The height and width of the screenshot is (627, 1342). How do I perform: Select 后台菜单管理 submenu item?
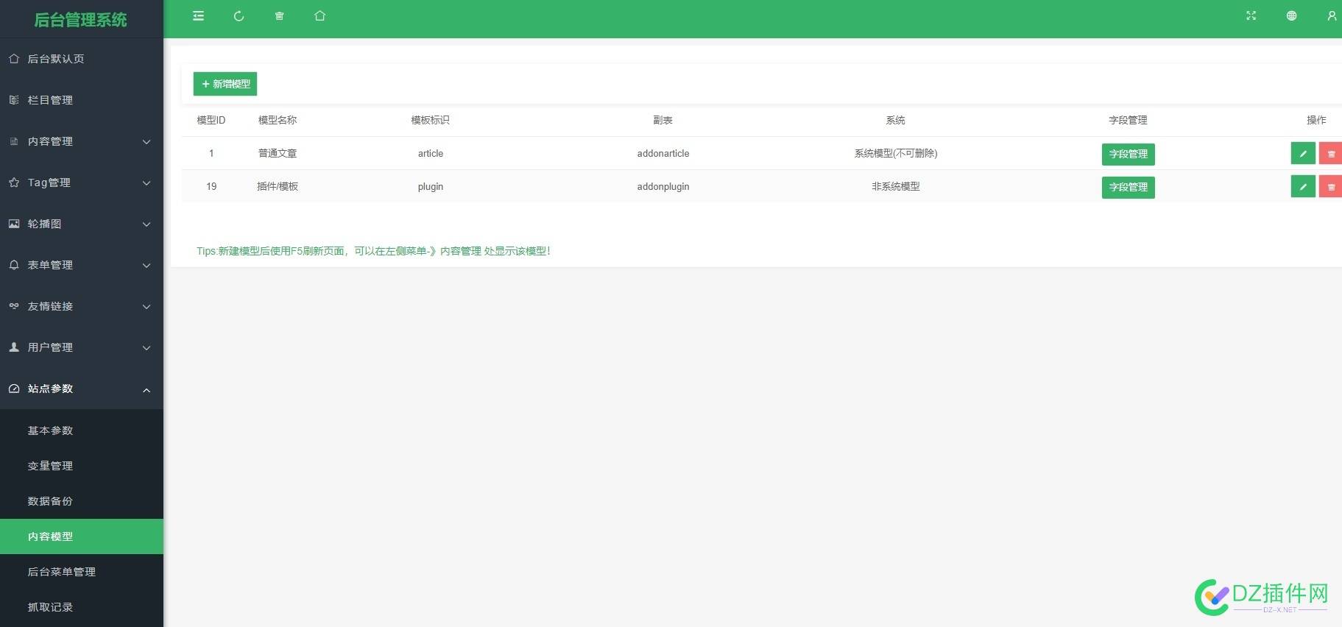tap(82, 572)
